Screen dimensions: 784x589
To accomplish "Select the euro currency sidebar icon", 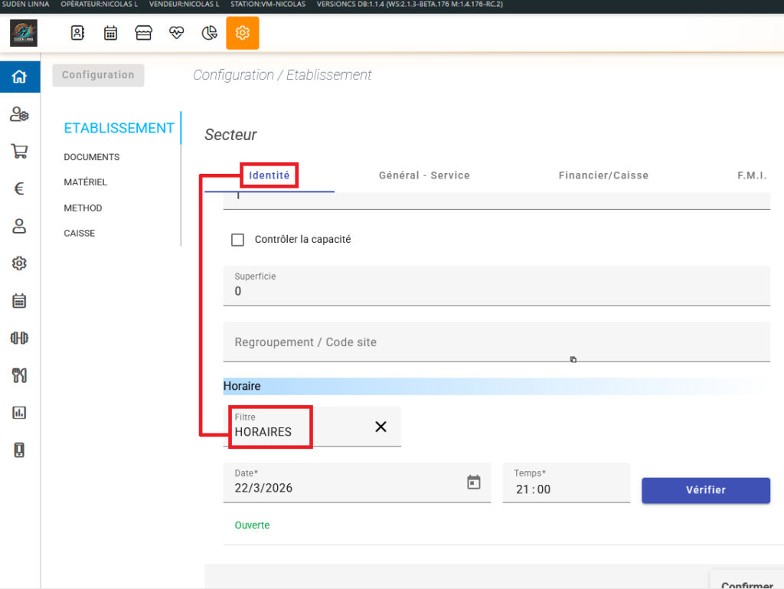I will coord(19,188).
